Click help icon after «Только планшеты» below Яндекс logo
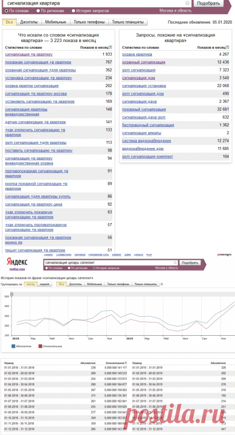 point(162,284)
